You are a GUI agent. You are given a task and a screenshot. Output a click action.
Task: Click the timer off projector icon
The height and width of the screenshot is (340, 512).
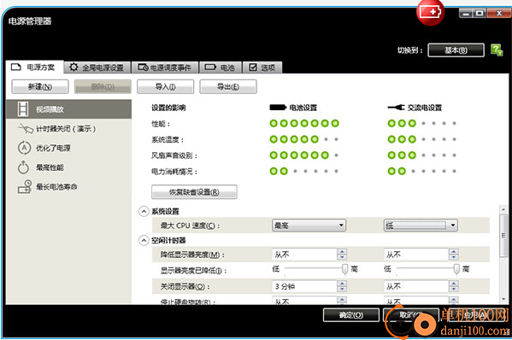pos(26,128)
